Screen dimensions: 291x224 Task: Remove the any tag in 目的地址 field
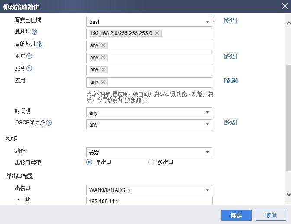pyautogui.click(x=103, y=45)
